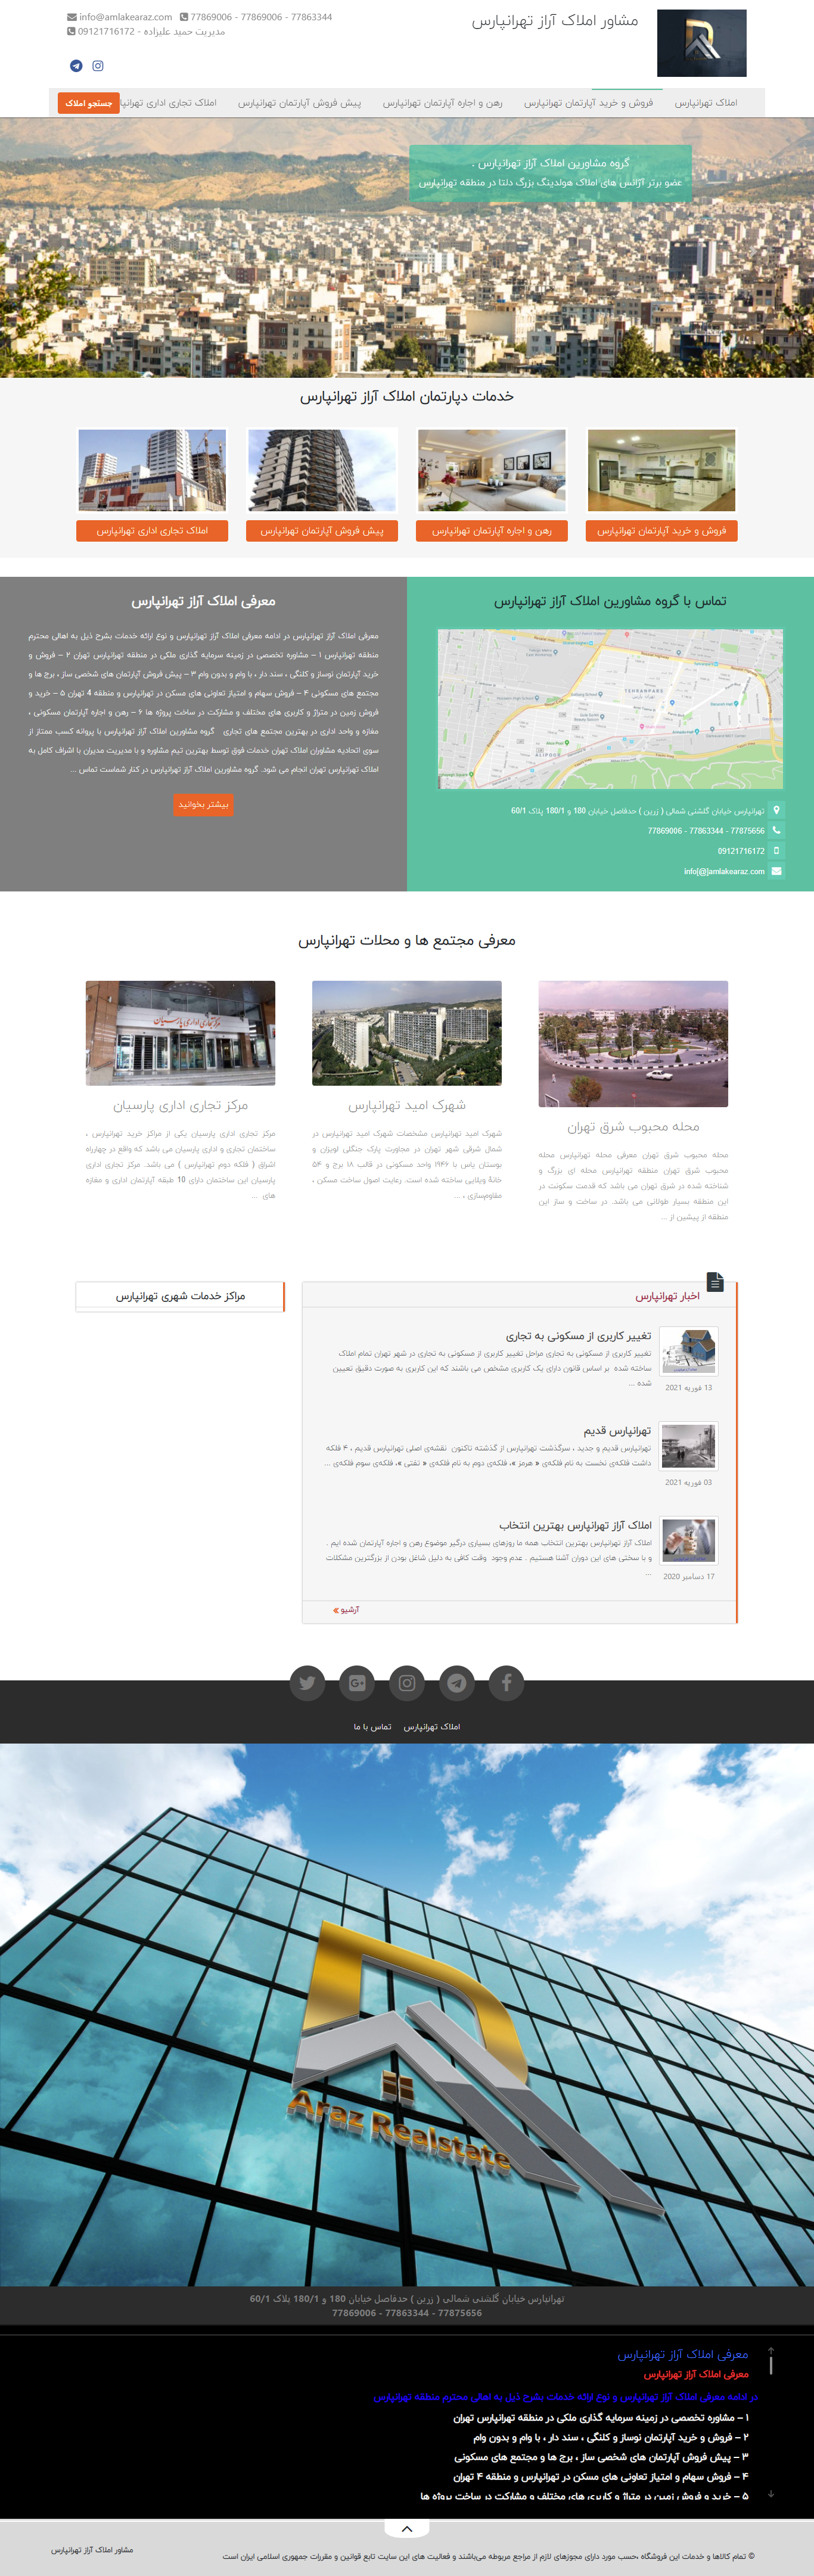Viewport: 814px width, 2576px height.
Task: Click the مراکز خدمات شهری تهرانپارس sidebar heading
Action: 180,1296
